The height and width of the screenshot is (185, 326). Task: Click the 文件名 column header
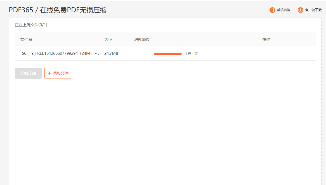pyautogui.click(x=26, y=39)
